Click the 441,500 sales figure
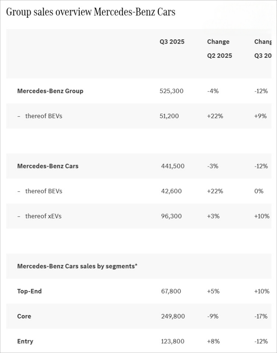277x353 pixels. pos(173,166)
